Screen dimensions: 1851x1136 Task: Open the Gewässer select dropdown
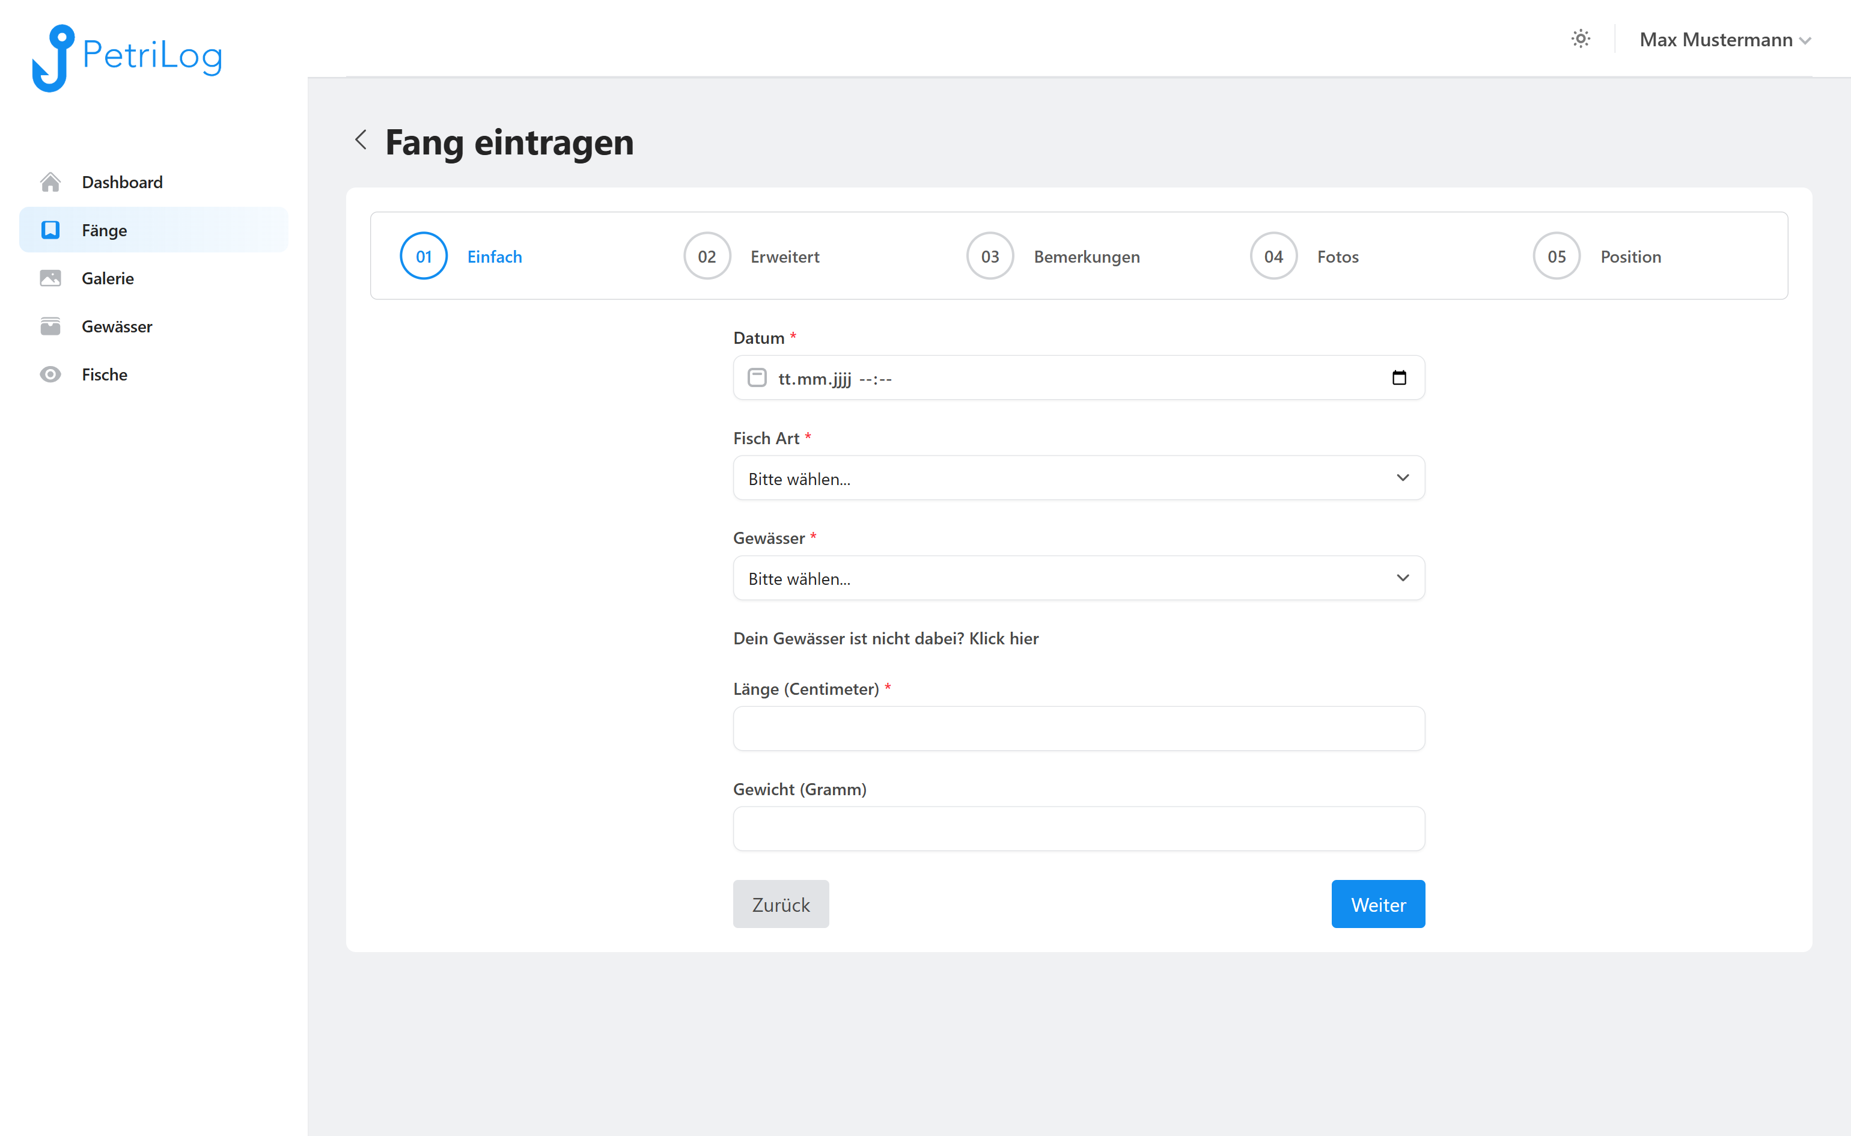click(1079, 578)
